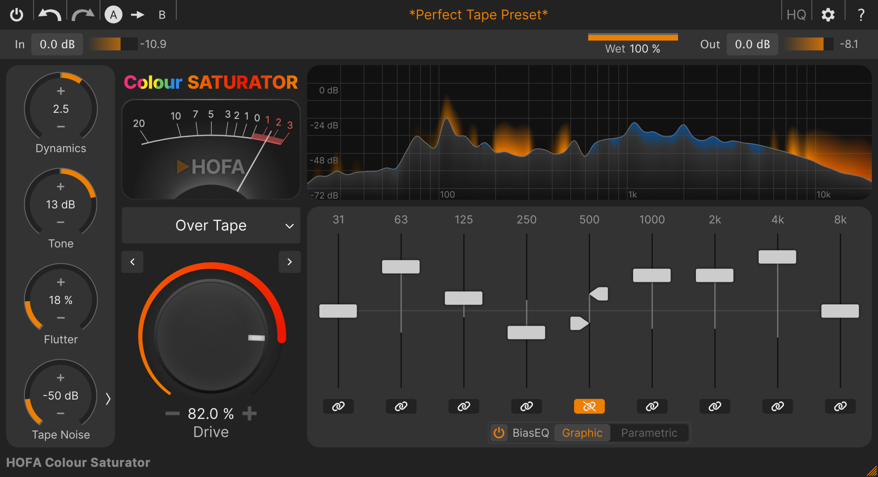Open the settings gear icon
Image resolution: width=878 pixels, height=477 pixels.
pos(828,15)
